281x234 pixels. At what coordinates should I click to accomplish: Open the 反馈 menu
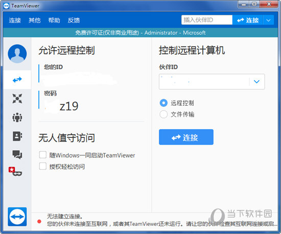click(74, 20)
